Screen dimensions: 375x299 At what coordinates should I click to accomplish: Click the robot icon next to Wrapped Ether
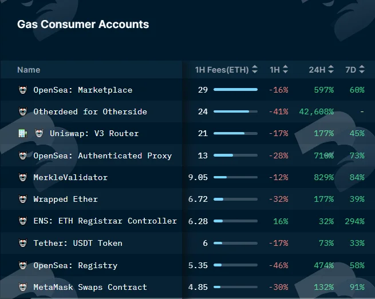pos(23,199)
